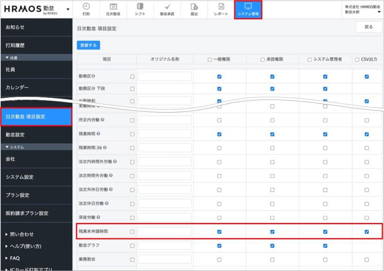Click the help icon beside 所定内労働
This screenshot has width=384, height=271.
click(102, 120)
